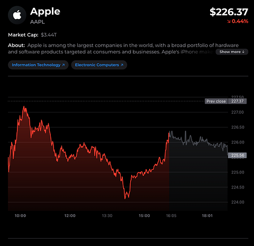Image resolution: width=254 pixels, height=246 pixels.
Task: Open the Information Technology sector link
Action: pyautogui.click(x=38, y=65)
